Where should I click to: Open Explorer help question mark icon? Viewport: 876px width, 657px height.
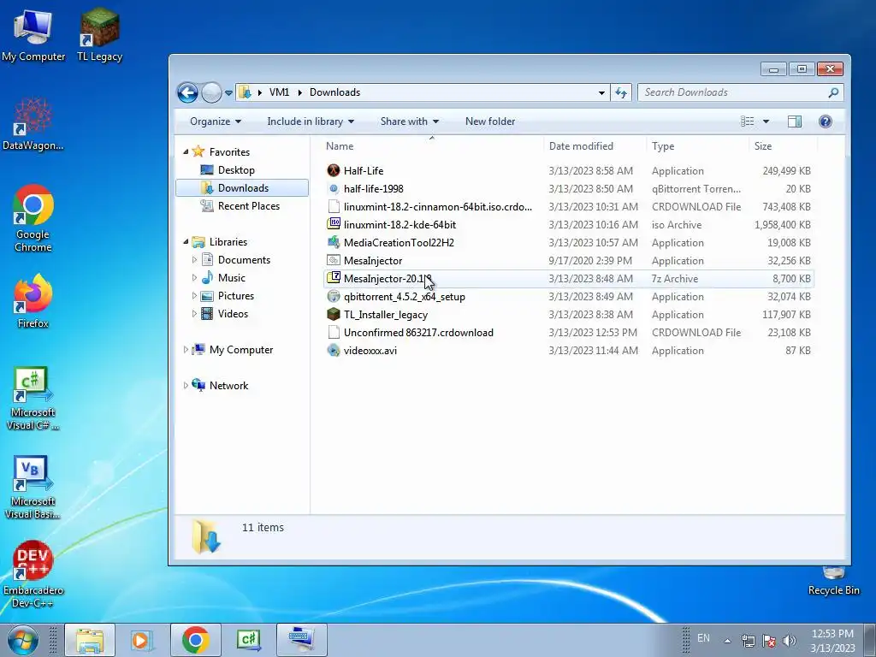[826, 121]
